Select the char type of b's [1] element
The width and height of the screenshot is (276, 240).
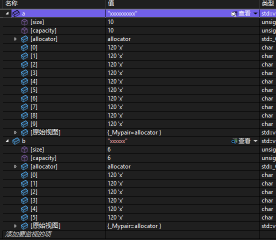click(x=267, y=183)
